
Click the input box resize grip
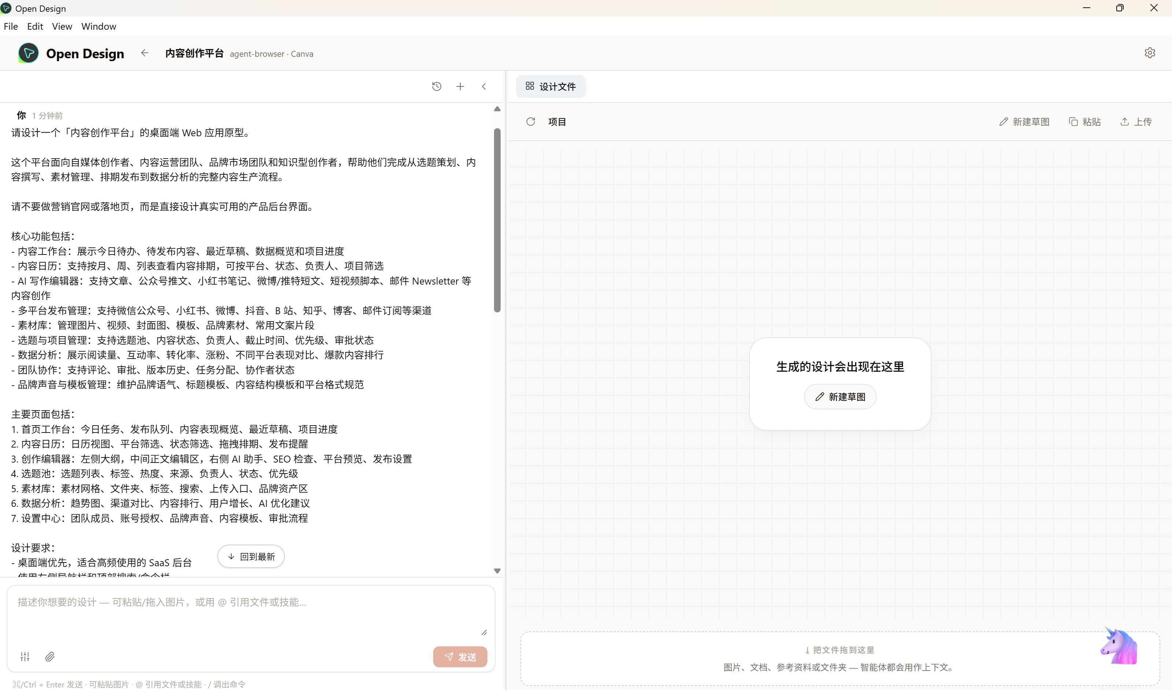[x=484, y=632]
